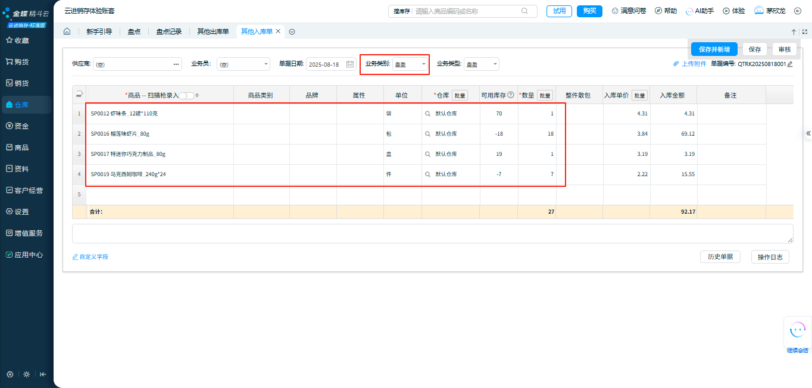The height and width of the screenshot is (388, 812).
Task: Switch to the 盘点记录 tab
Action: coord(168,32)
